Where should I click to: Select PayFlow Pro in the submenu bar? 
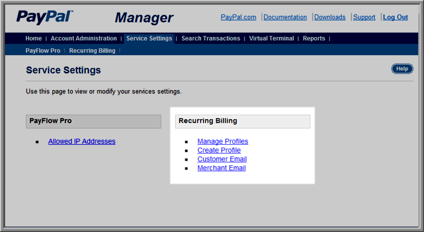43,51
